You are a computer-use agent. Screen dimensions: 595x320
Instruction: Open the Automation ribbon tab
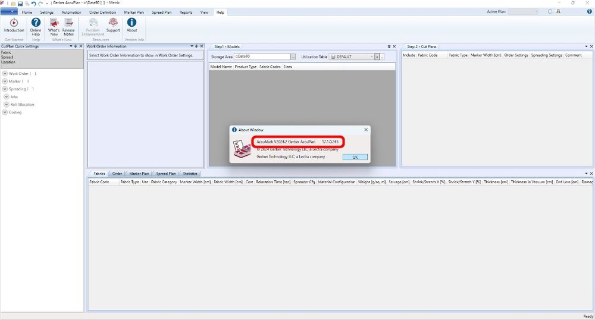click(71, 12)
